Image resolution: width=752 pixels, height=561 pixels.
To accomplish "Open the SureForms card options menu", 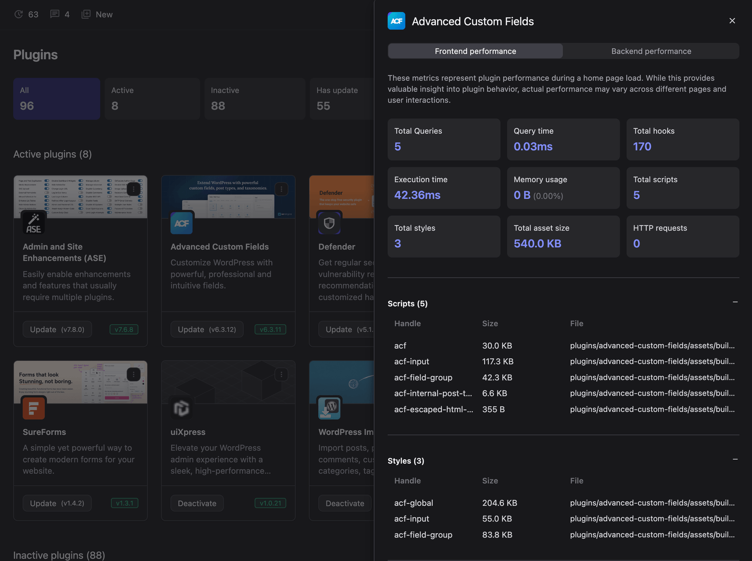I will click(x=134, y=374).
